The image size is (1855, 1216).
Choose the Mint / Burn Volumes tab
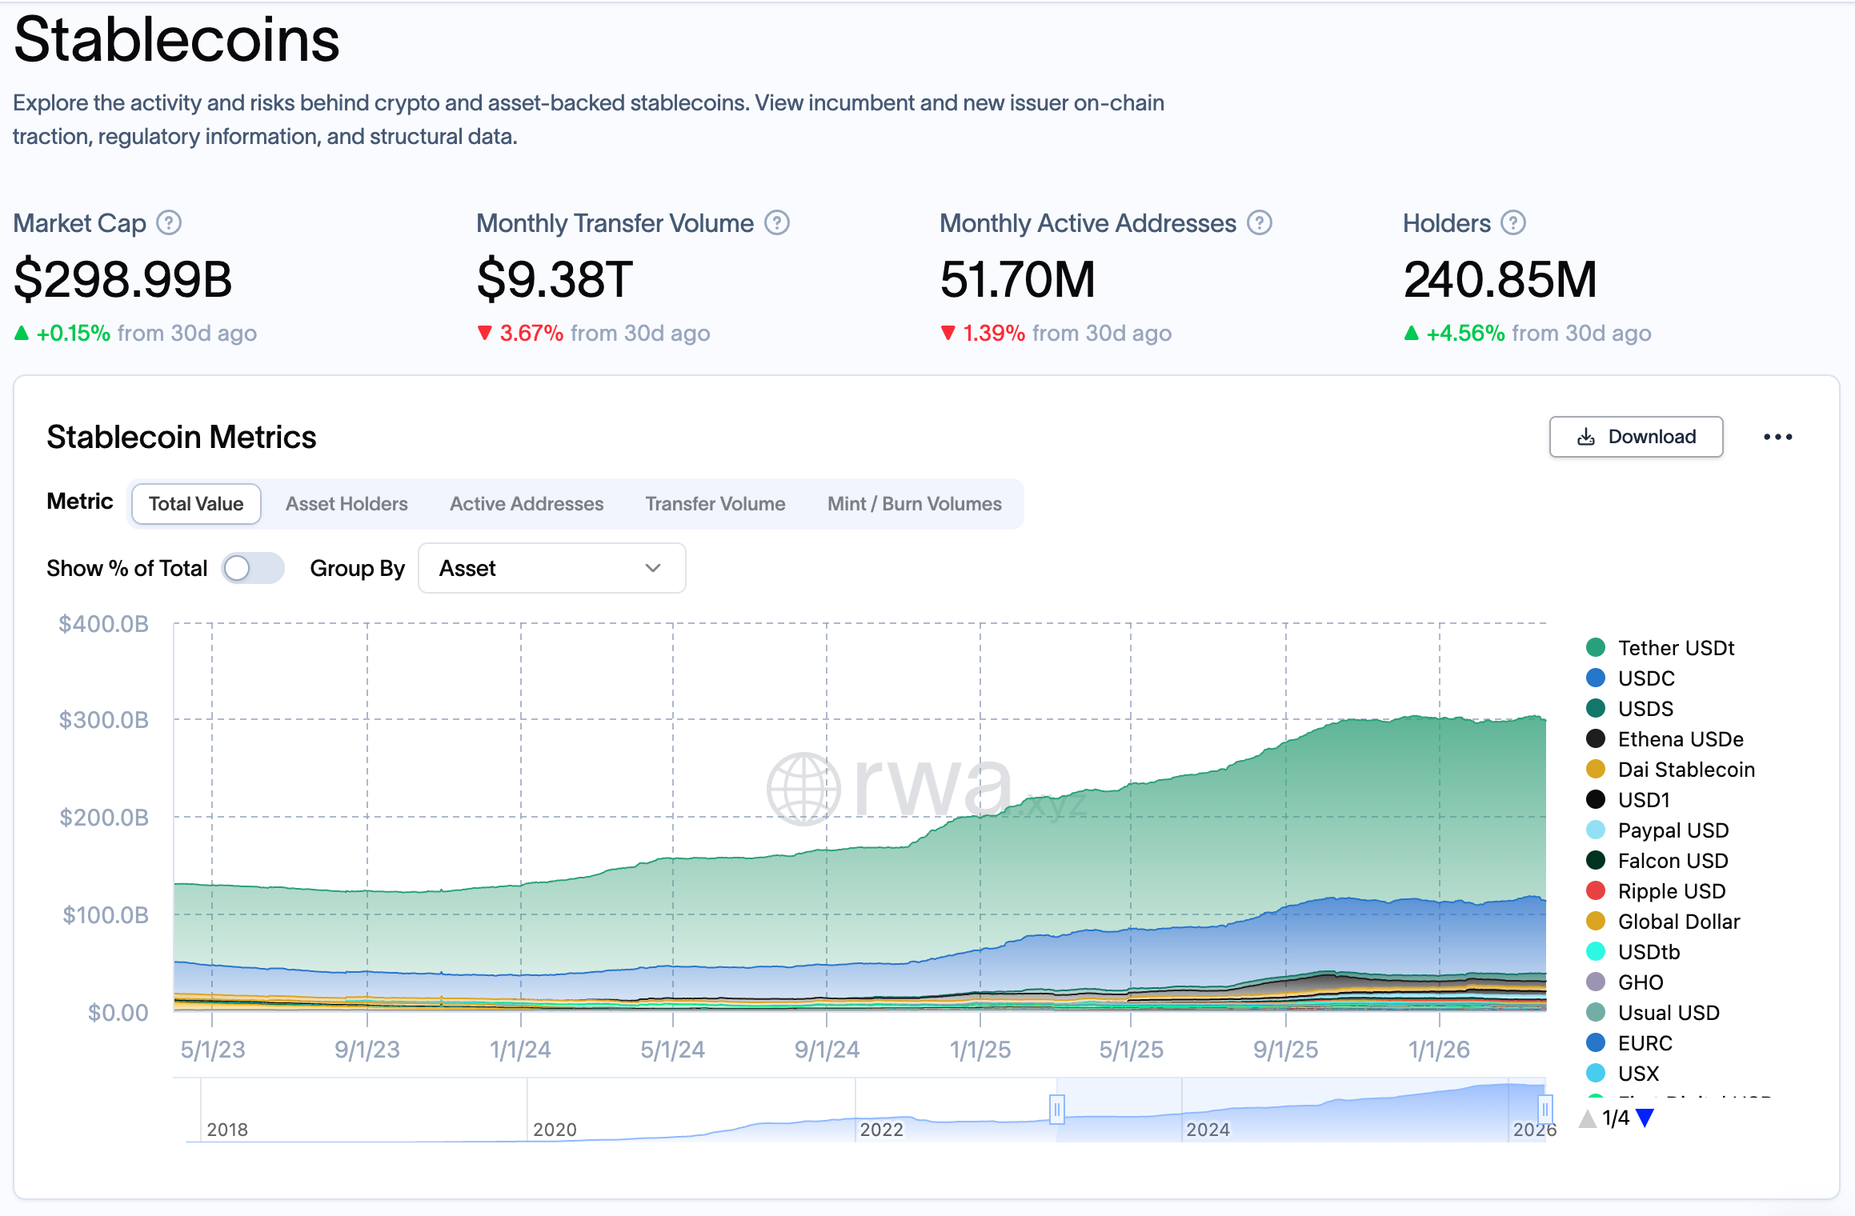(914, 504)
